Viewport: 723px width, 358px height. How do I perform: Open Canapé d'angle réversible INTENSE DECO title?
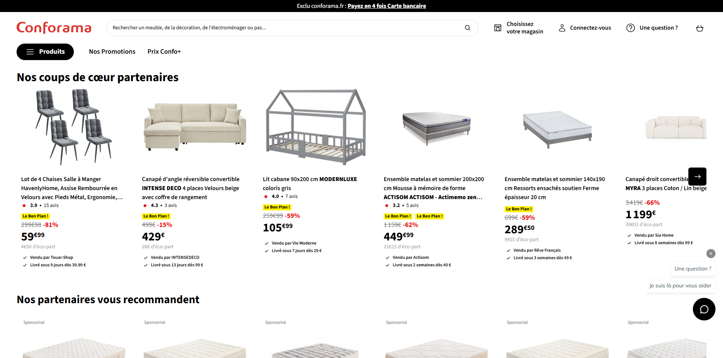coord(191,188)
